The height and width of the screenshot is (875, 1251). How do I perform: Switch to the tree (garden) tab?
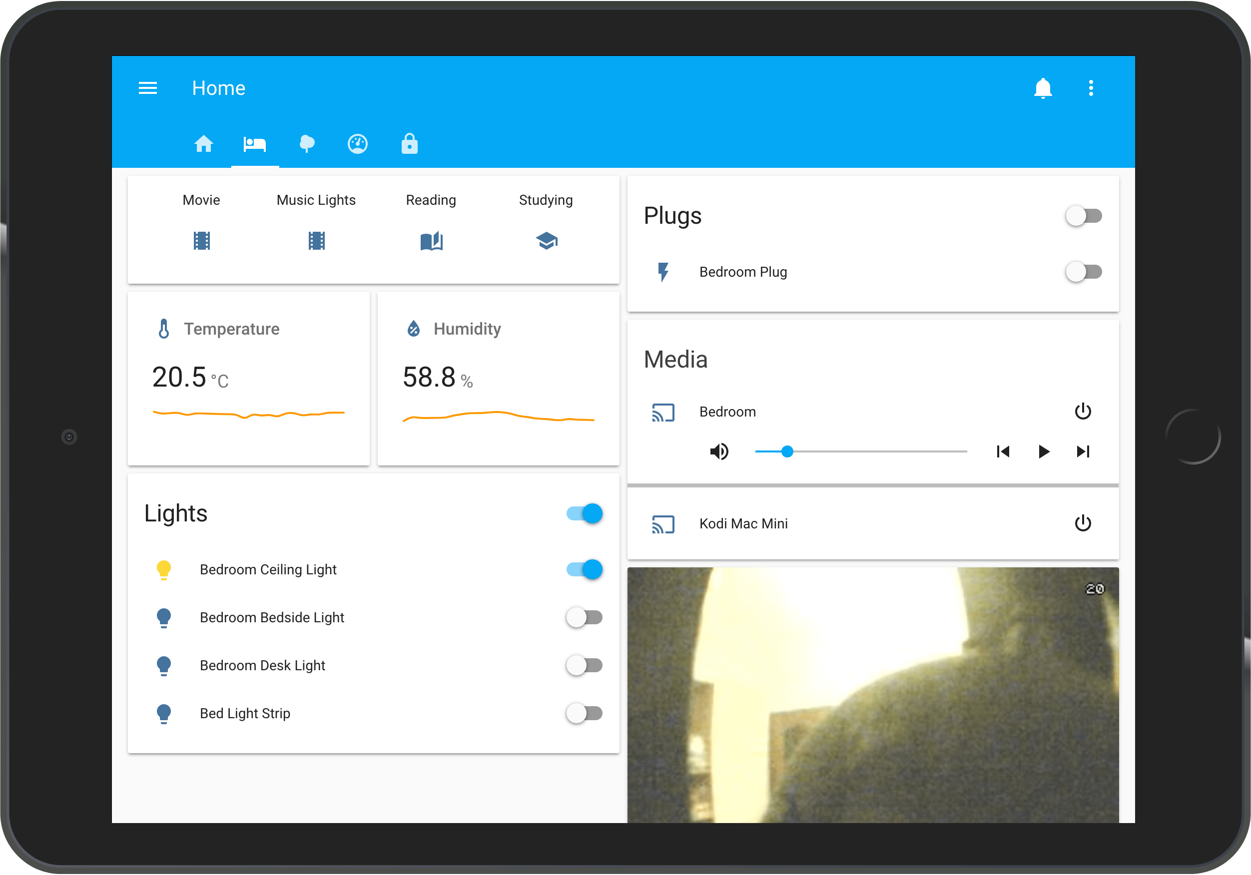(307, 144)
